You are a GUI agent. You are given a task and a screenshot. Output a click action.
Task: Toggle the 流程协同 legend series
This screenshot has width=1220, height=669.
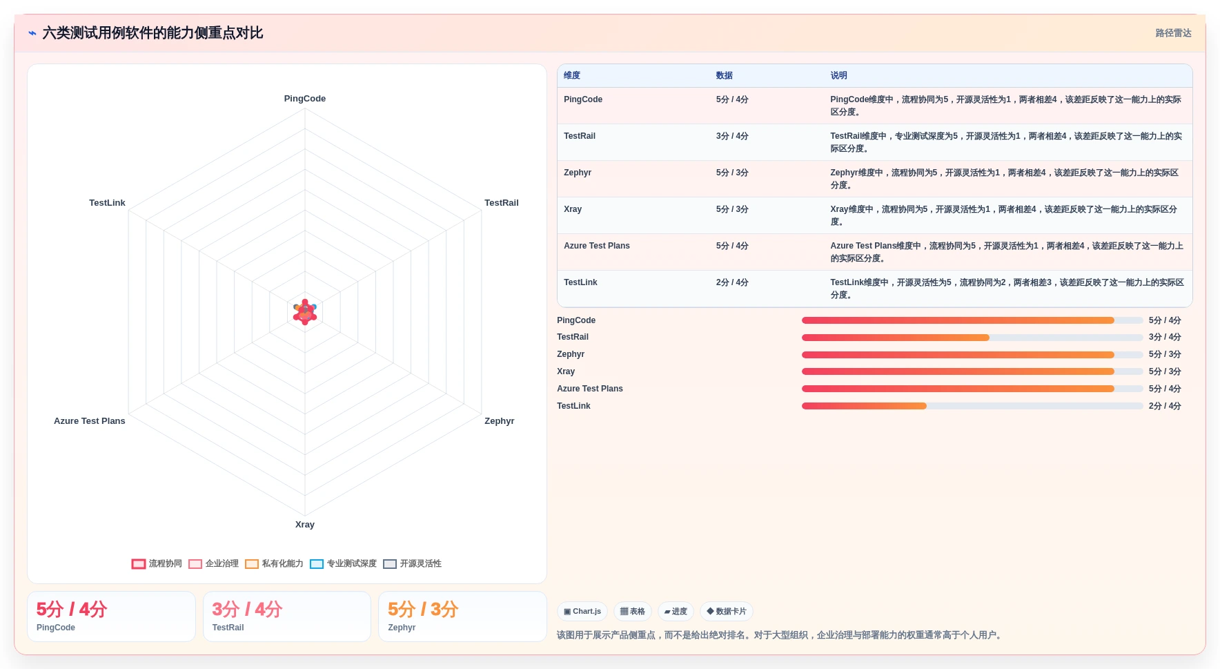[157, 563]
